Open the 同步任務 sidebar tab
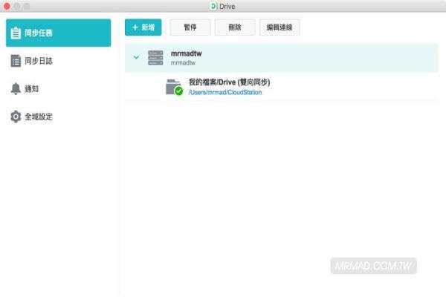The height and width of the screenshot is (297, 446). 58,33
